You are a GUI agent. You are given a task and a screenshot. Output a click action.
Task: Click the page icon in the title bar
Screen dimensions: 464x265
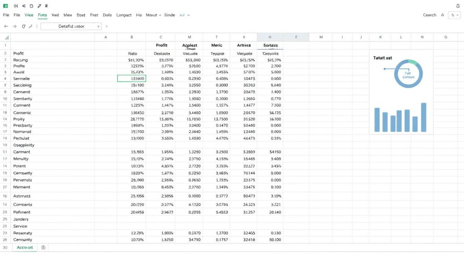point(31,6)
